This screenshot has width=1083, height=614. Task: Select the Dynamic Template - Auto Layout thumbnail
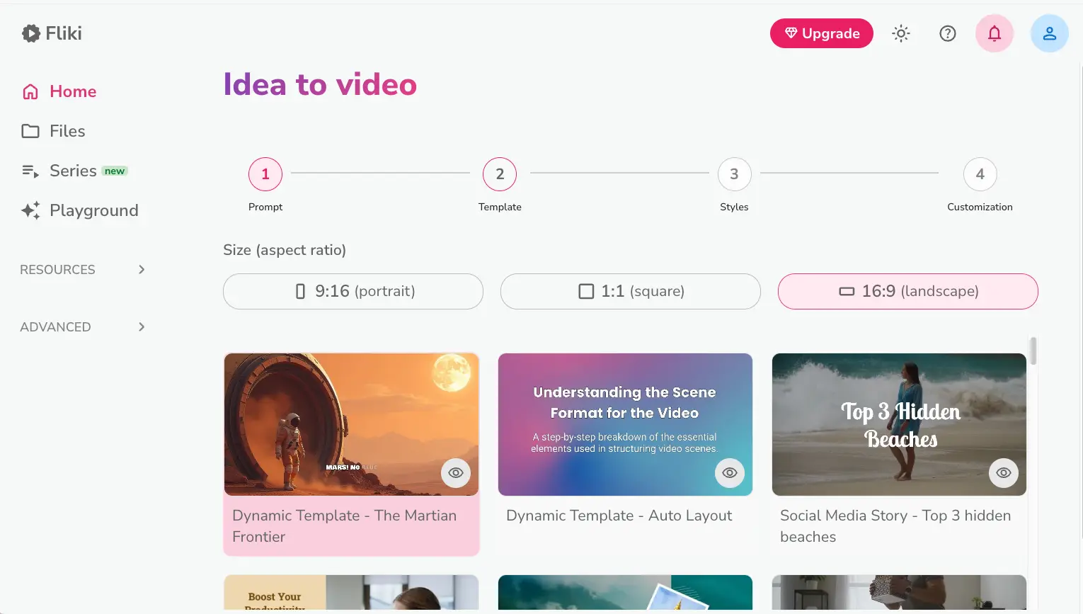(x=625, y=425)
